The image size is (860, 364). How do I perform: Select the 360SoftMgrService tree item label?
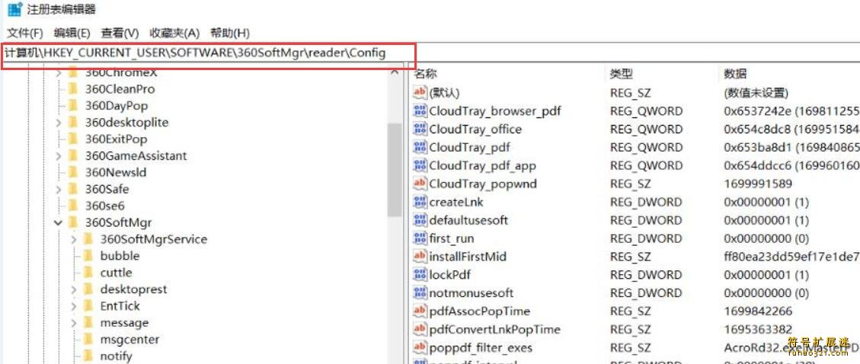point(154,240)
